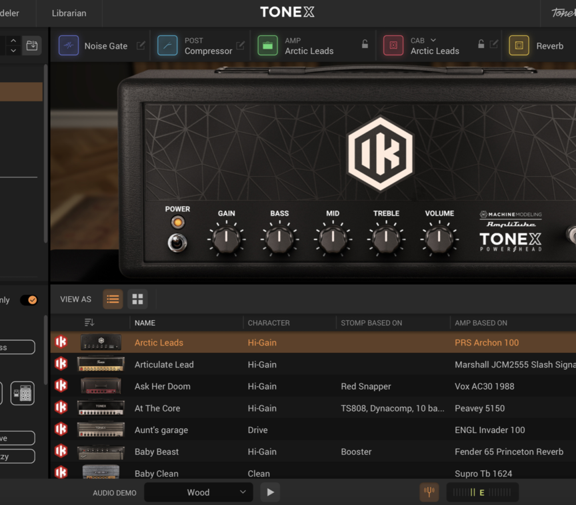This screenshot has width=576, height=505.
Task: Click the PRS Archon 100 amp cell
Action: click(487, 342)
